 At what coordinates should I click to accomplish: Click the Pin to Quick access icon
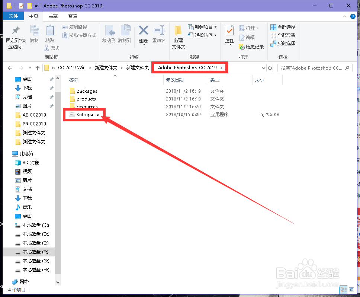[x=16, y=31]
